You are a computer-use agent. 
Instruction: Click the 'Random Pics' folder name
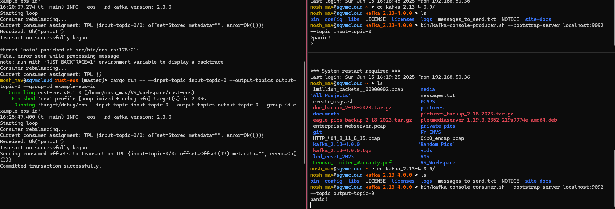436,144
